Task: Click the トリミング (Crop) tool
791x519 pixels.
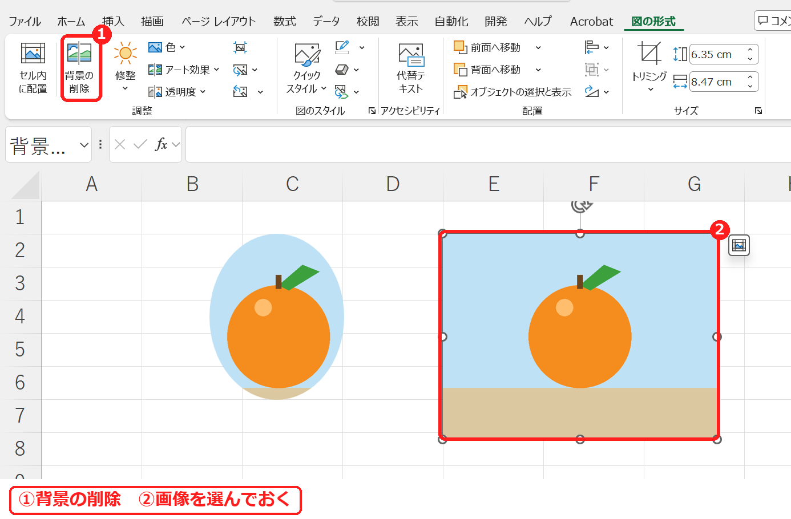Action: click(649, 67)
